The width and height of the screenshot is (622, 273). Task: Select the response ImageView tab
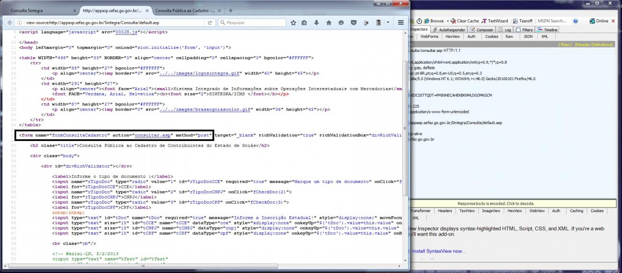[491, 211]
